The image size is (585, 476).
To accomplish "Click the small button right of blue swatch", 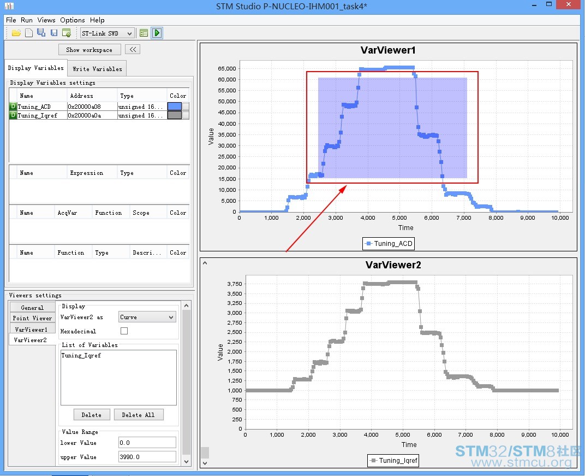I will [186, 107].
